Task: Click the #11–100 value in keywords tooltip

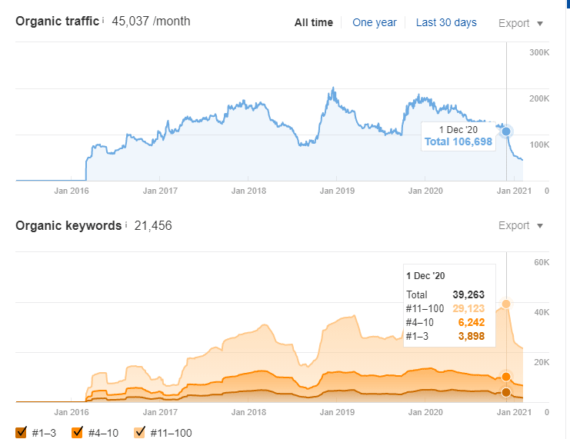Action: tap(468, 308)
